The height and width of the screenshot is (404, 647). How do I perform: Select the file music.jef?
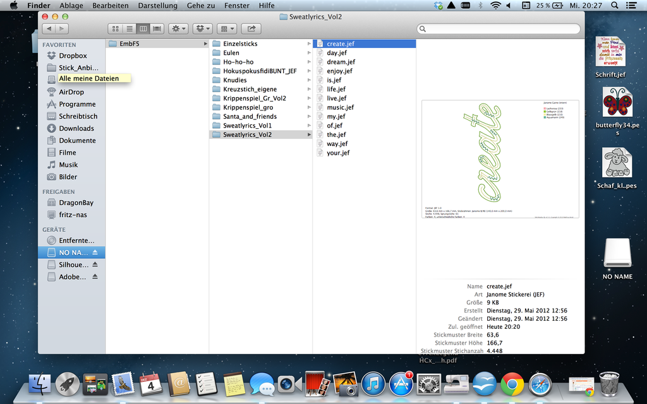click(x=365, y=107)
